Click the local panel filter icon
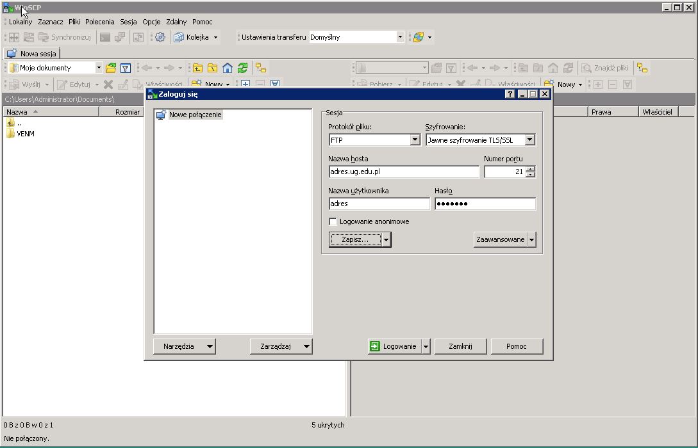The width and height of the screenshot is (698, 448). [x=126, y=68]
